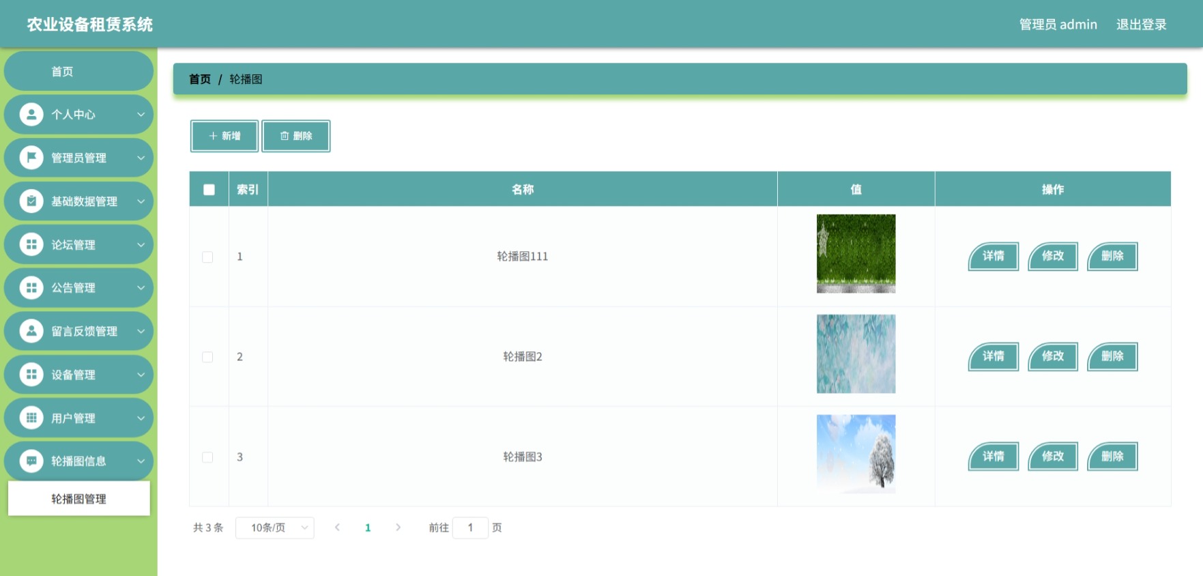Click the 管理员管理 flag icon
This screenshot has width=1203, height=576.
pyautogui.click(x=31, y=158)
